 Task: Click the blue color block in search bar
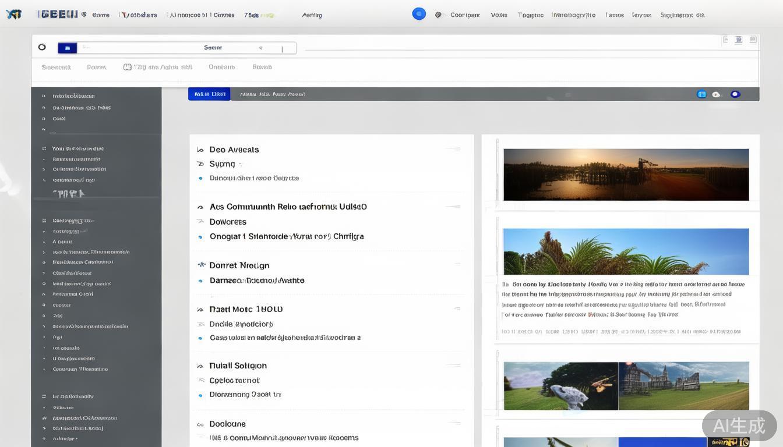[67, 48]
